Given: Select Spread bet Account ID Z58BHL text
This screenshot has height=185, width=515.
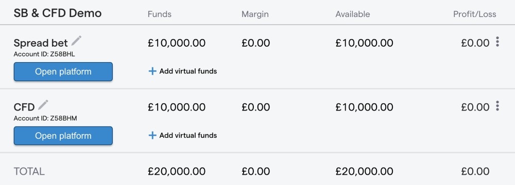Looking at the screenshot, I should [x=44, y=54].
